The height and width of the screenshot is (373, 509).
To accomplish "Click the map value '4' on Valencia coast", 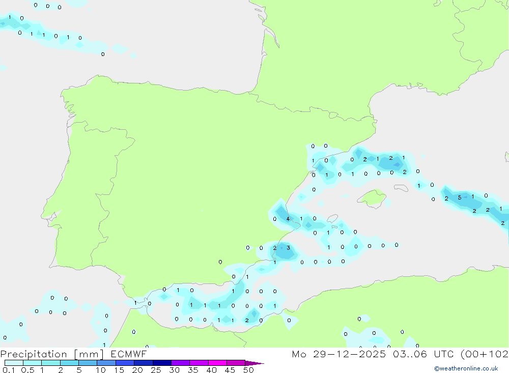I will [288, 219].
